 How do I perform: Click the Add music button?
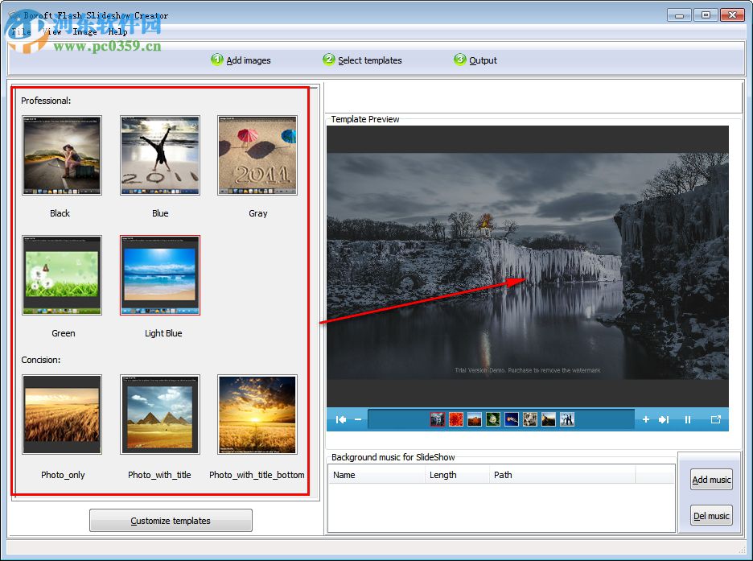point(710,479)
